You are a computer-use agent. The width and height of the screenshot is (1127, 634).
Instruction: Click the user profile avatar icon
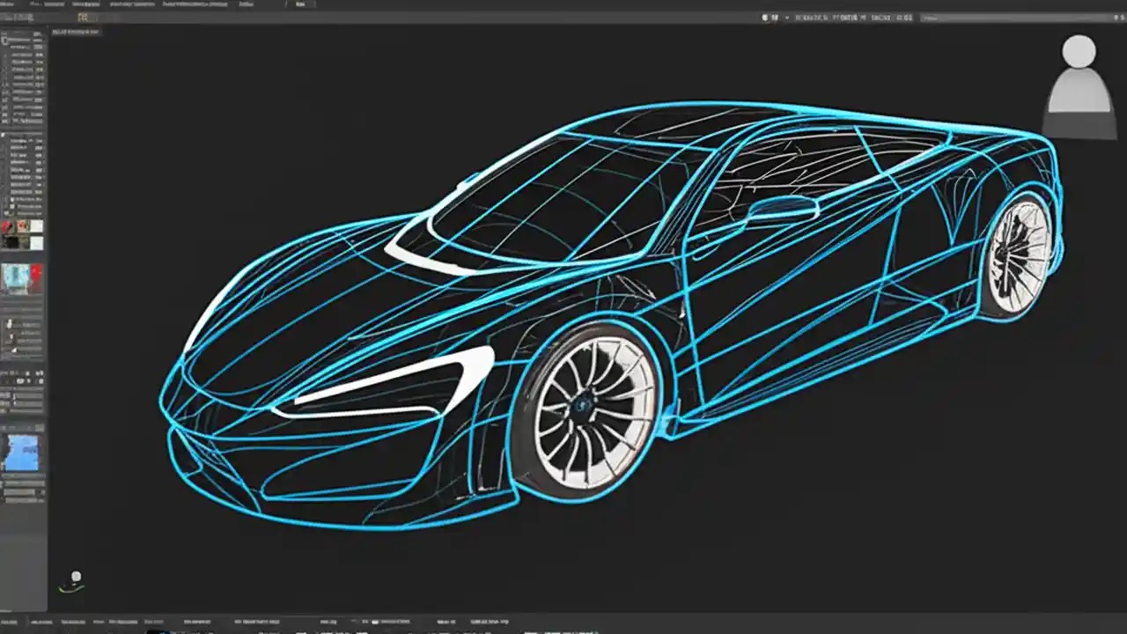[x=1079, y=79]
